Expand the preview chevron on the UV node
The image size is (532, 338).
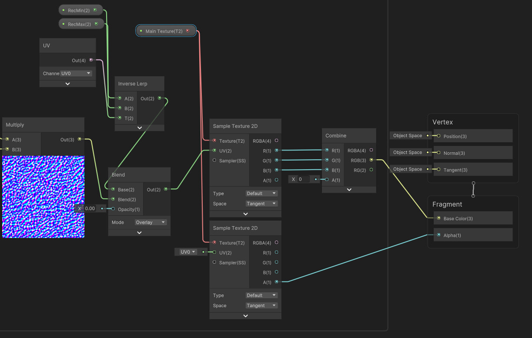tap(67, 83)
